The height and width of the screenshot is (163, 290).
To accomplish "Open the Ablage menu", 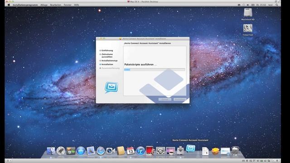I will [44, 5].
